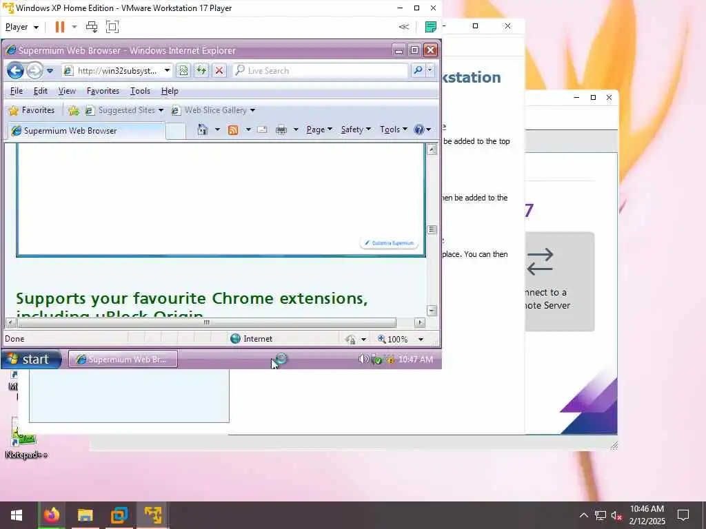This screenshot has height=529, width=706.
Task: Click the Customize Supermium button
Action: tap(389, 243)
